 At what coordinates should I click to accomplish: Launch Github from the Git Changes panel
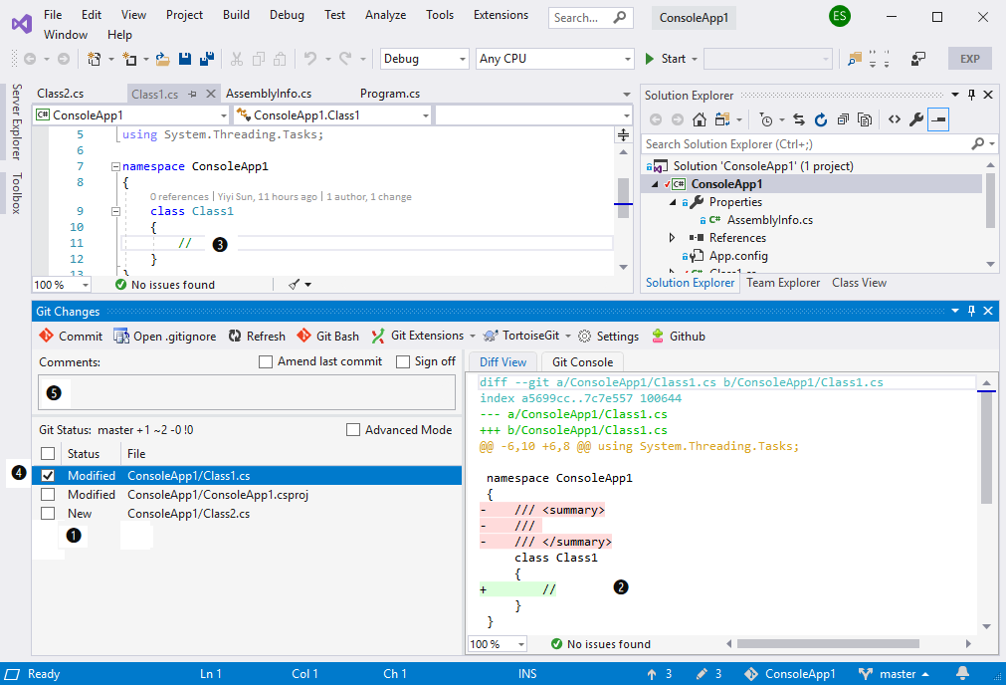[678, 336]
